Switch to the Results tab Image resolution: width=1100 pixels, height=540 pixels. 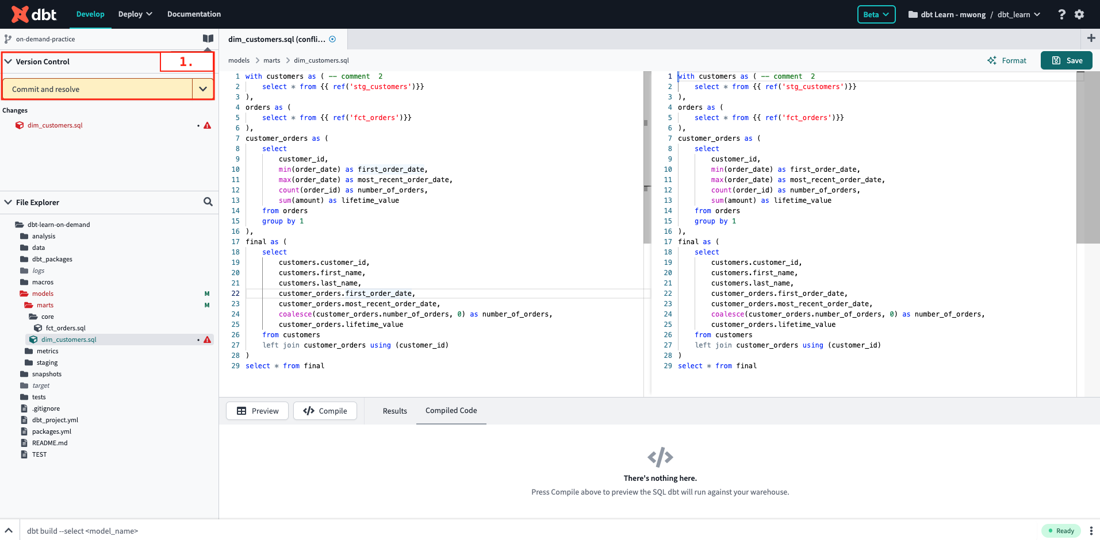[x=394, y=411]
